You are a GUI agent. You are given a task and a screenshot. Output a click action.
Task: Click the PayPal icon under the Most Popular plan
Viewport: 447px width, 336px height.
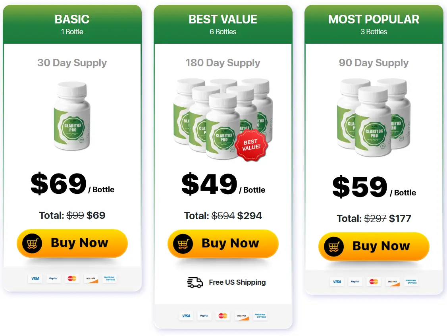point(355,282)
